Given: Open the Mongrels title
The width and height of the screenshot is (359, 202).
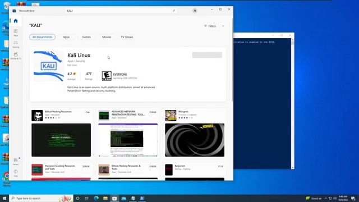Looking at the screenshot, I should point(183,112).
